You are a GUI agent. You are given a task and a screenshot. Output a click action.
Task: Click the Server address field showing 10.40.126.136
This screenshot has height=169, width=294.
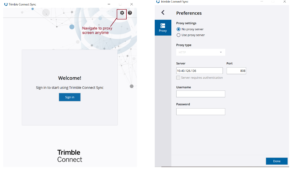coord(199,70)
